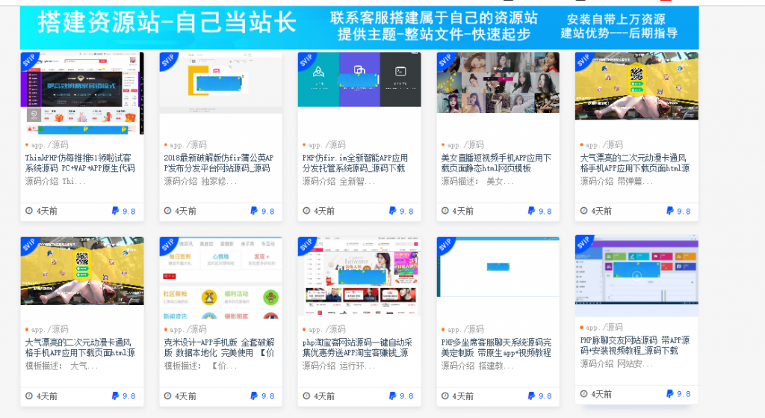765x418 pixels.
Task: Click the SVIP badge on the 克米设计-APP手机版 card
Action: click(167, 245)
